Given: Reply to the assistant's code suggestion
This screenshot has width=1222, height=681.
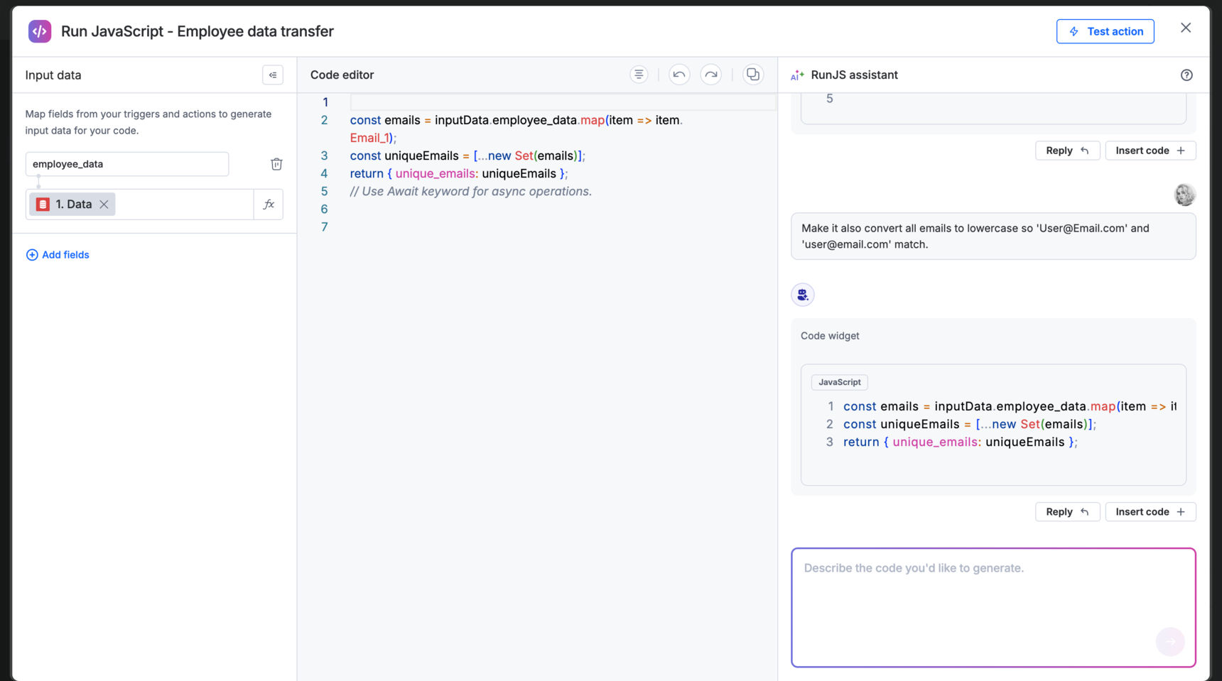Looking at the screenshot, I should (1067, 511).
